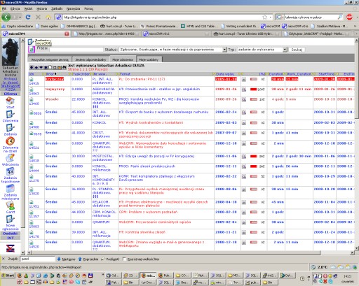This screenshot has width=359, height=286.
Task: Switch to Jestem odpowiedzialny tab
Action: pos(90,59)
